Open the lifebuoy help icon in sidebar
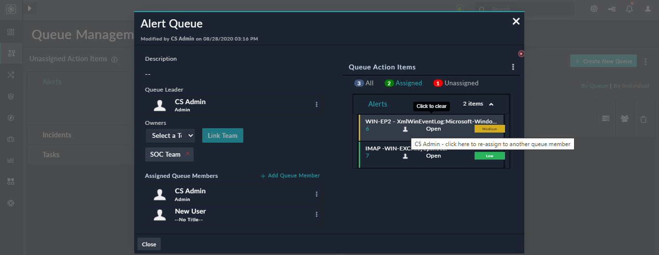The image size is (659, 255). tap(11, 203)
